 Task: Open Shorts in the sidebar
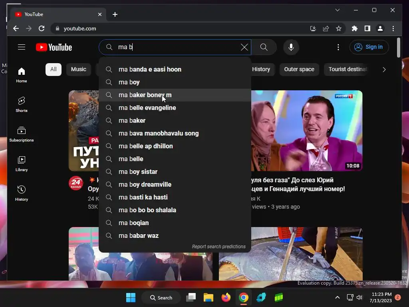tap(22, 105)
